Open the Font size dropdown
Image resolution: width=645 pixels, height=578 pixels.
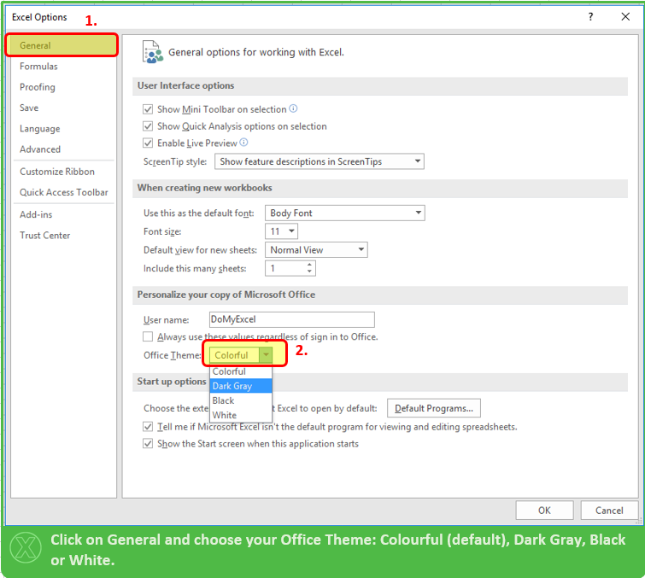coord(281,231)
